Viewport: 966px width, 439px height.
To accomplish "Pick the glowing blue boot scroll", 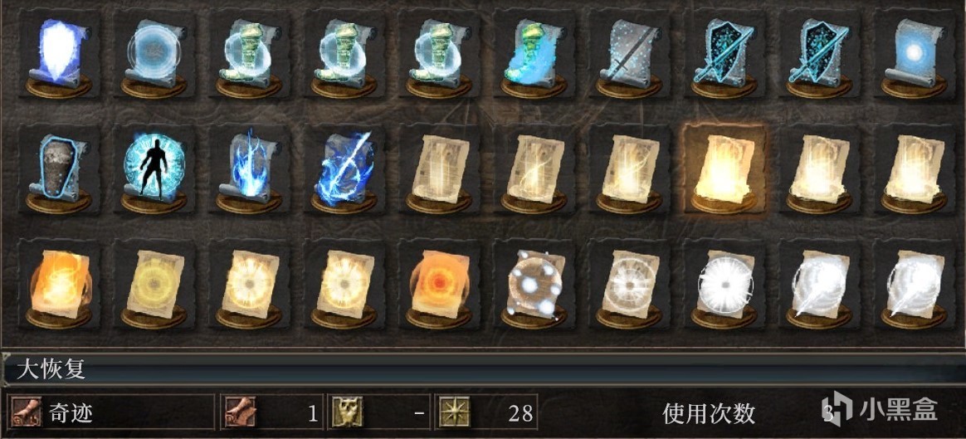I will point(534,54).
